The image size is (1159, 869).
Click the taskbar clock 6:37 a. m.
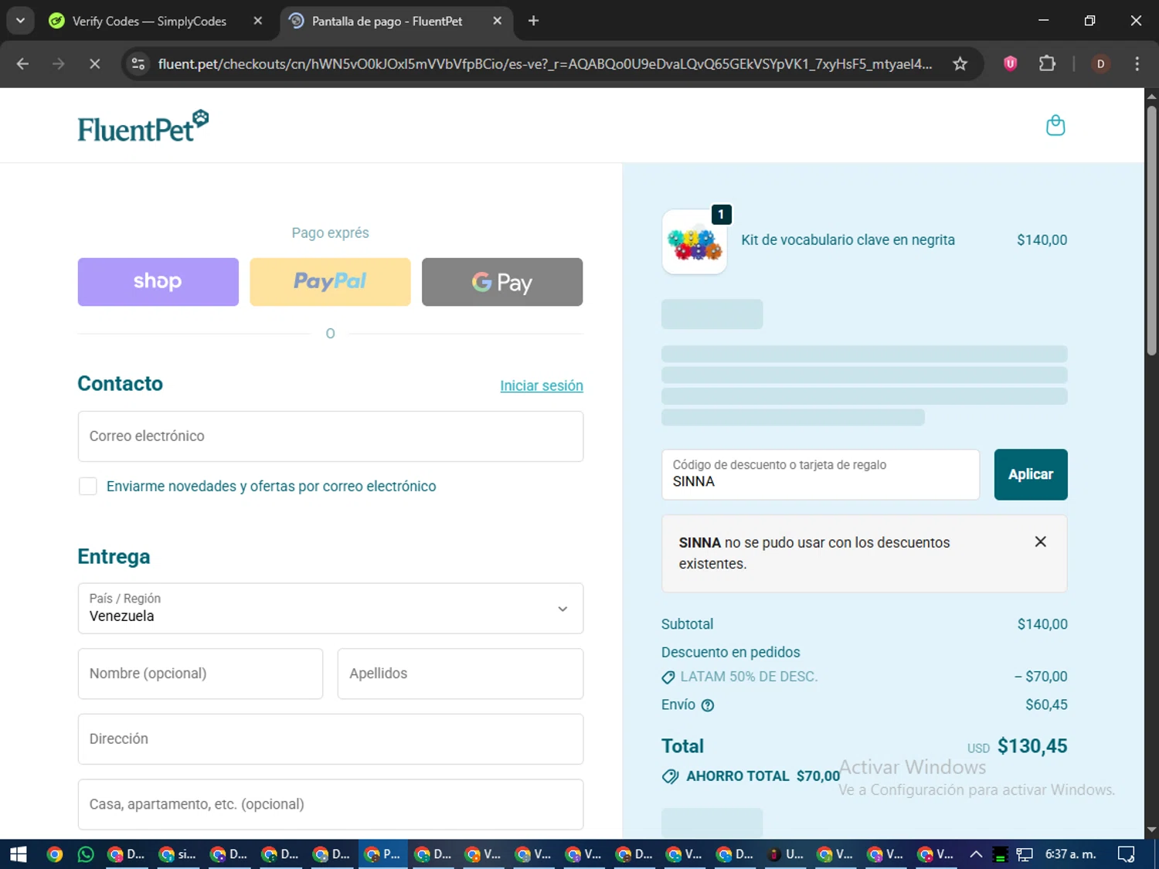point(1070,854)
